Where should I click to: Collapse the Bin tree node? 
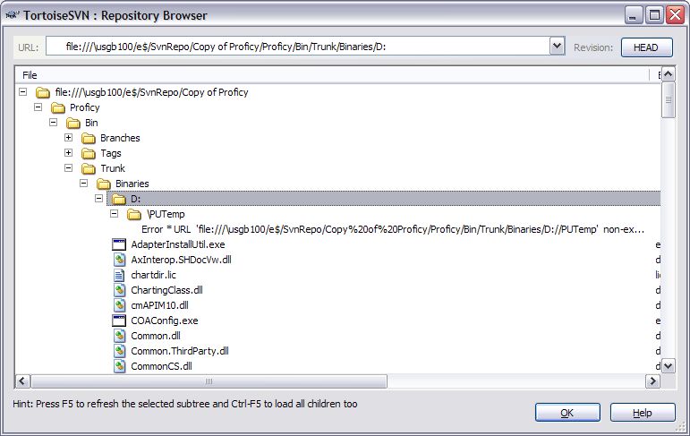coord(53,123)
